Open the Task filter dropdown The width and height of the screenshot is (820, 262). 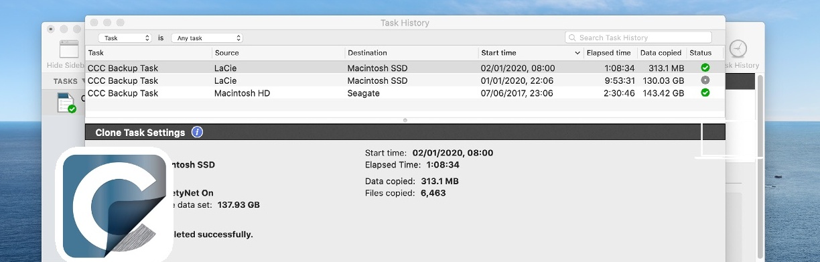pyautogui.click(x=125, y=38)
